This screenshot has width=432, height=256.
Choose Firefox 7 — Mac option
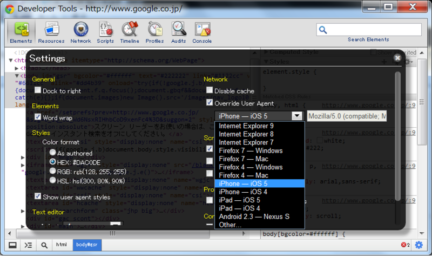[x=260, y=159]
